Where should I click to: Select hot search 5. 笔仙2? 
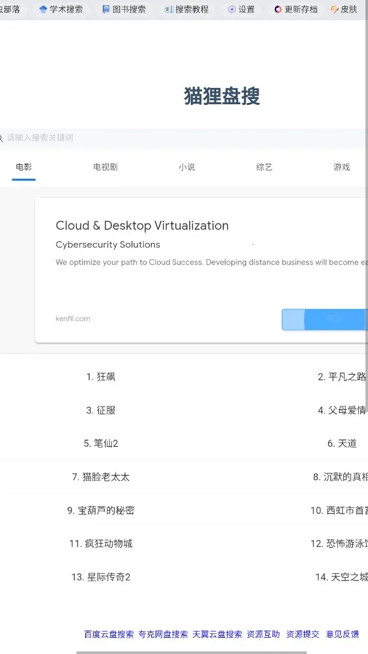click(100, 444)
